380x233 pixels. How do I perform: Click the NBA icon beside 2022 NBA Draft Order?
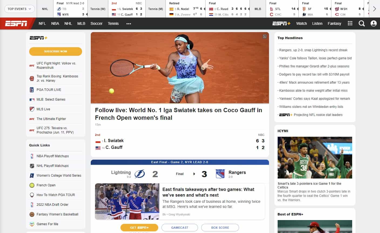coord(32,205)
